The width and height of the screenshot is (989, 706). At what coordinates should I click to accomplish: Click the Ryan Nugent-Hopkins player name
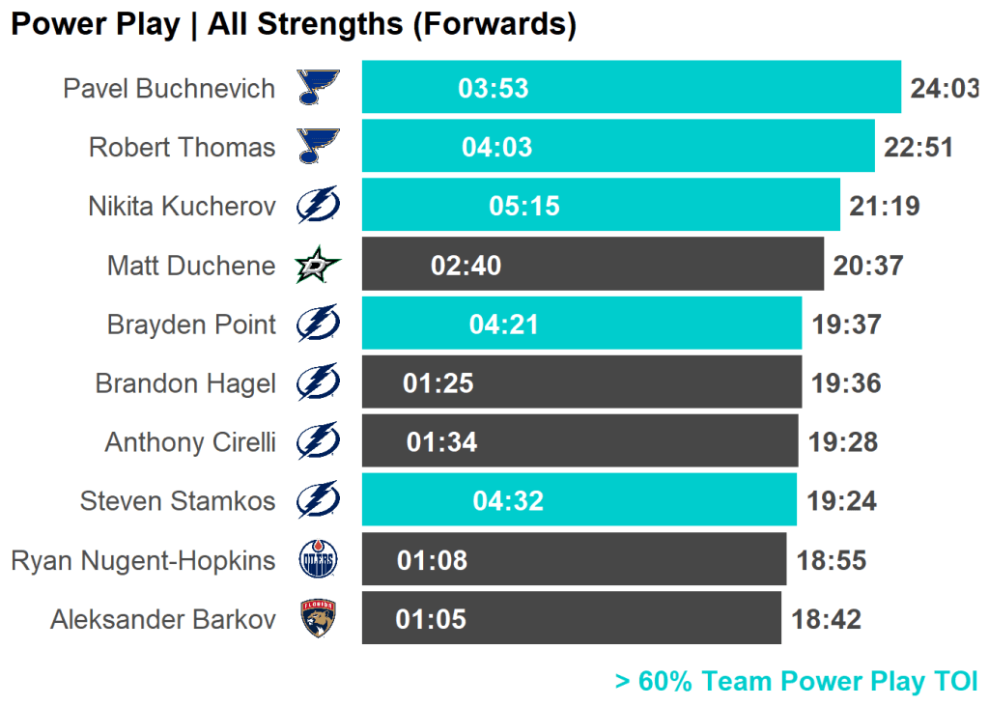pos(143,560)
